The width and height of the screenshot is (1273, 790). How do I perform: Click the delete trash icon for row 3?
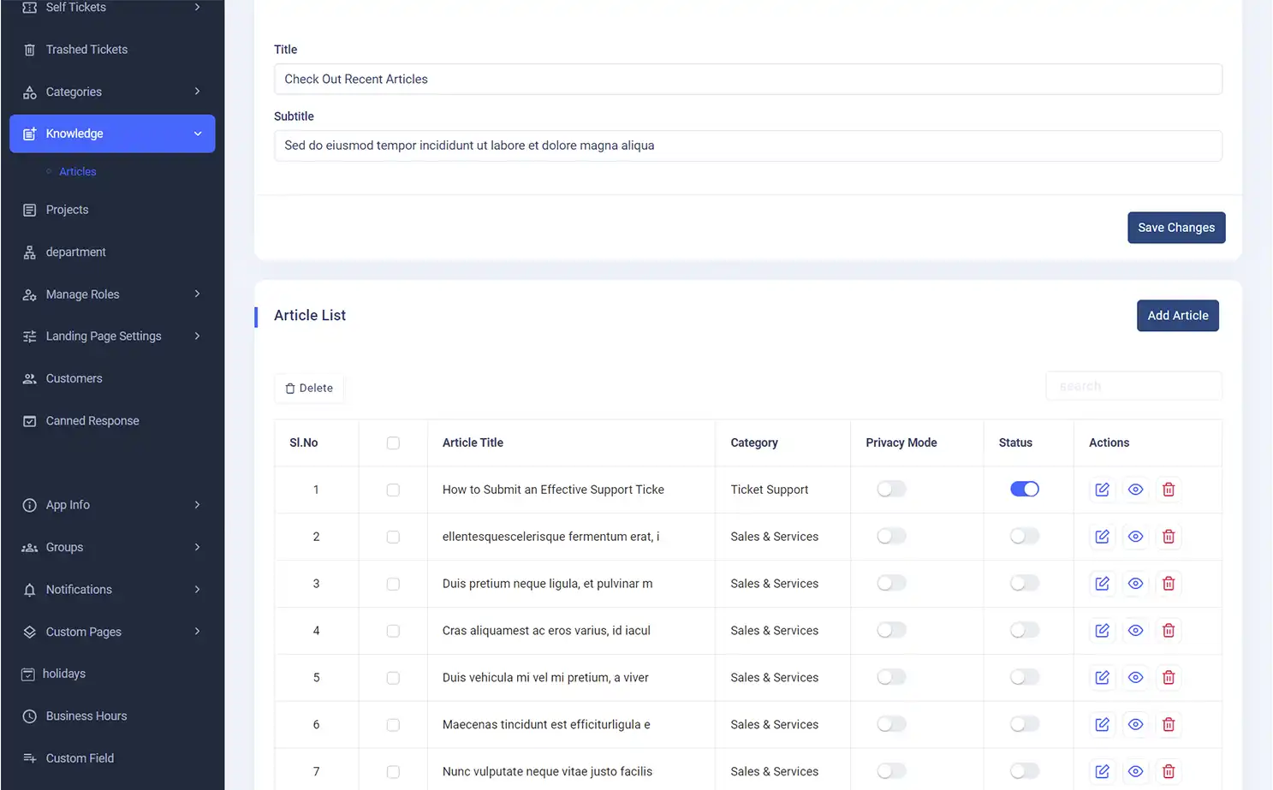coord(1169,583)
